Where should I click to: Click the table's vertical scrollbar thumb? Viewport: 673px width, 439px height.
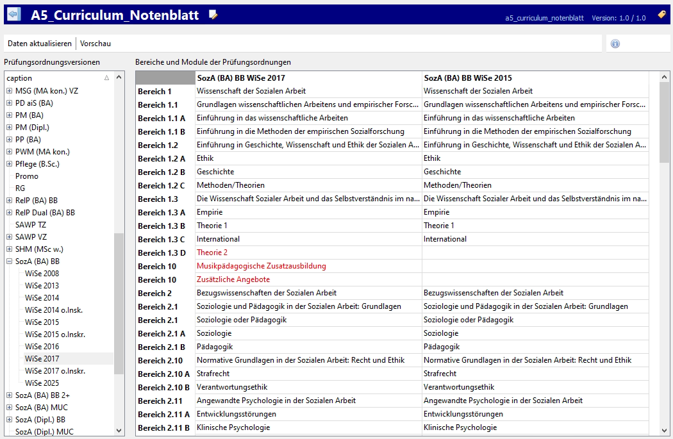(664, 122)
